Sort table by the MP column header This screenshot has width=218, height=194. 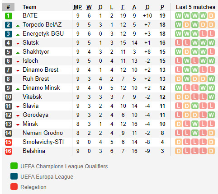[78, 7]
